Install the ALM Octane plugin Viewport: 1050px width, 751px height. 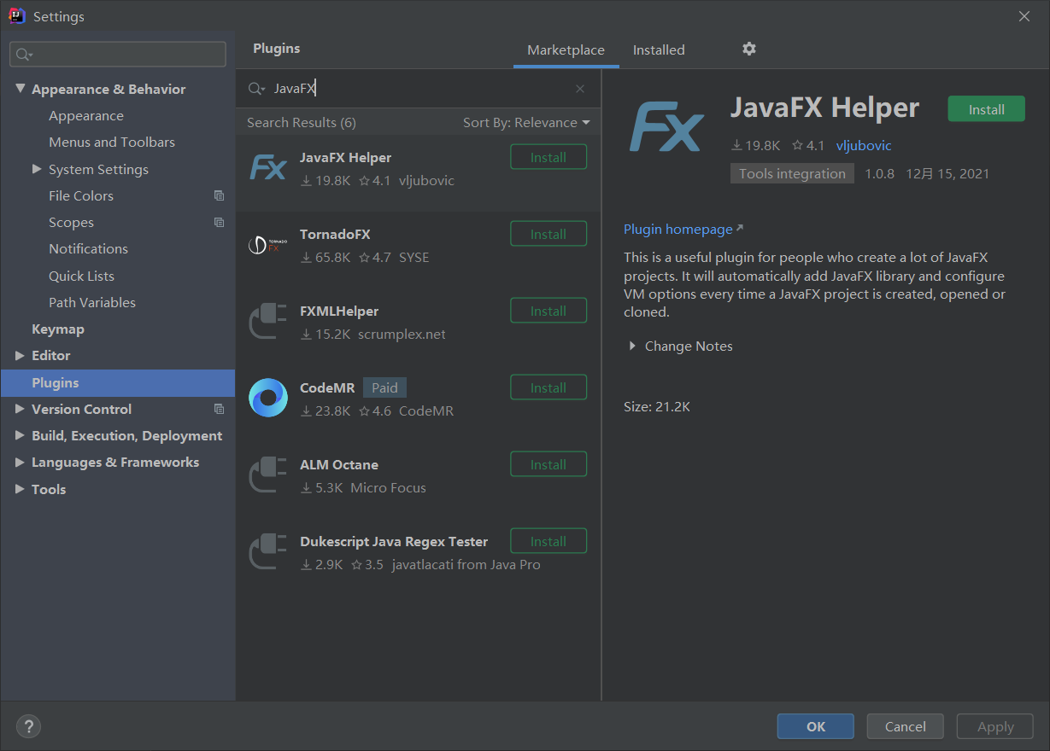click(548, 464)
